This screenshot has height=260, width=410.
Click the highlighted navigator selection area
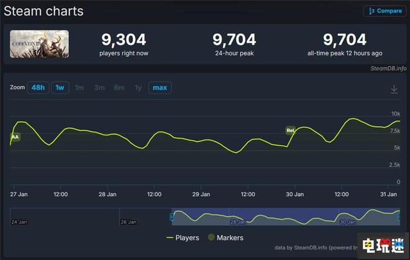286,217
